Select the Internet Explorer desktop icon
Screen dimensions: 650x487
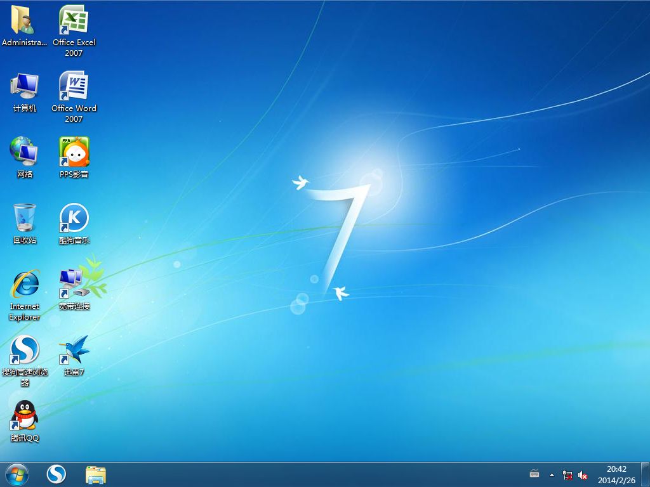click(x=25, y=295)
